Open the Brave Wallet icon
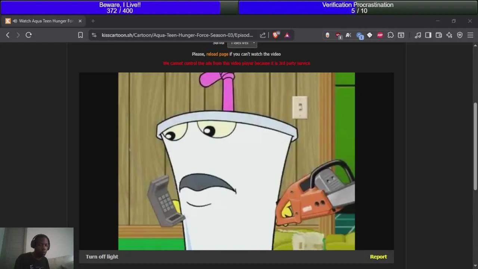The width and height of the screenshot is (478, 269). tap(439, 35)
